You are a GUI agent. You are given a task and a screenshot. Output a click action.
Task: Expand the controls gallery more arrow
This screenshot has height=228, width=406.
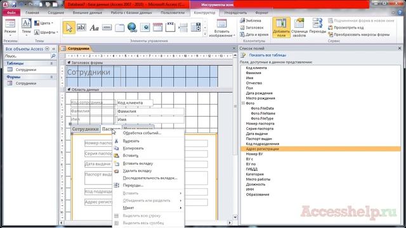[x=205, y=34]
